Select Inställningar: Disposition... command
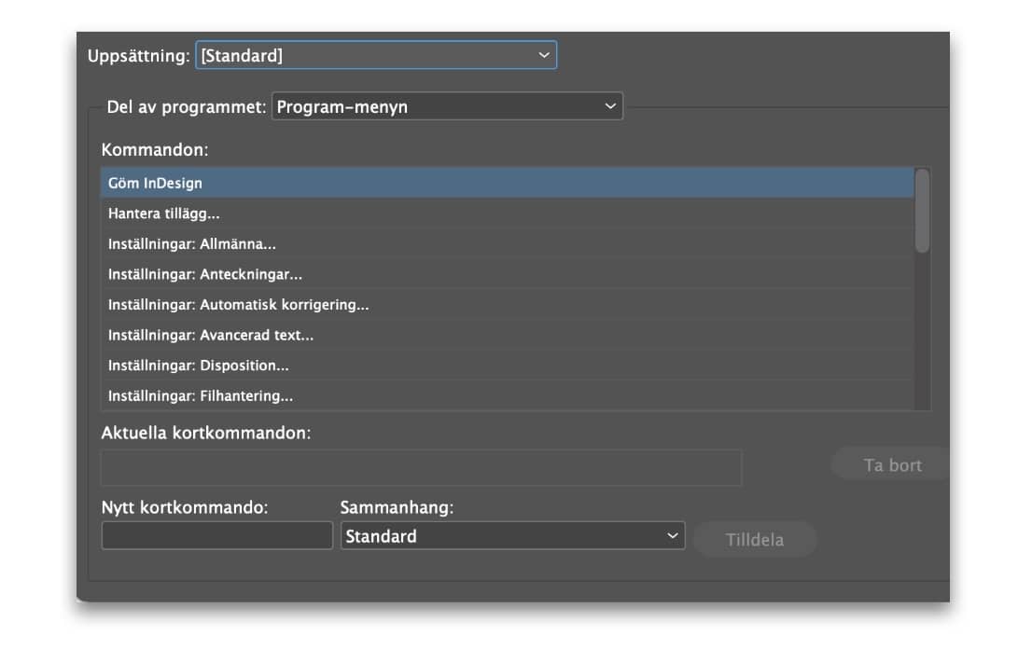This screenshot has width=1032, height=649. 507,366
